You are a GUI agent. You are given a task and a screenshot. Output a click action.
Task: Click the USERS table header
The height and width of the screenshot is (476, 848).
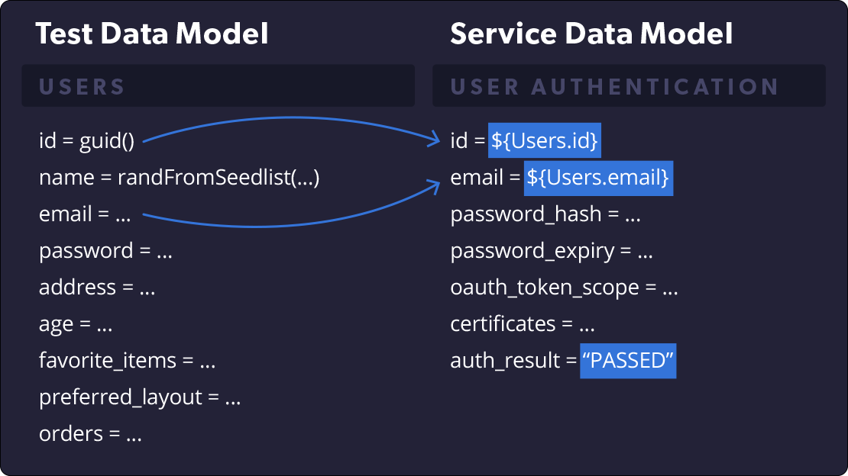[218, 86]
